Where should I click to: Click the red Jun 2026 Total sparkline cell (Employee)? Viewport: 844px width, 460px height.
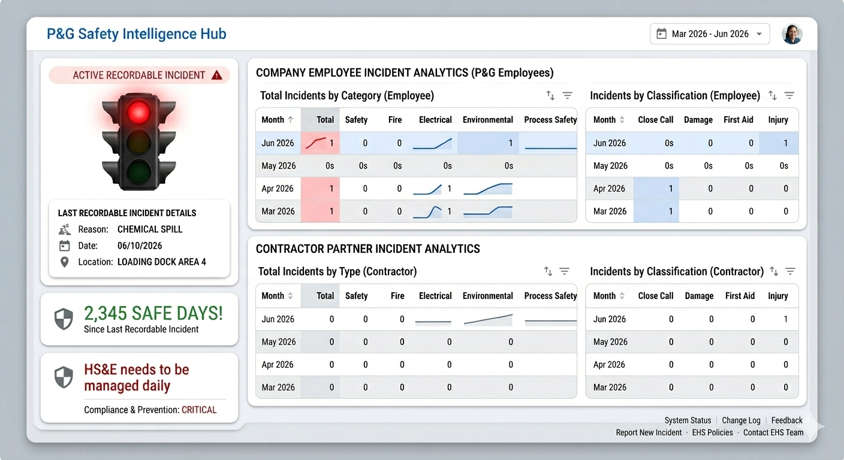point(320,143)
